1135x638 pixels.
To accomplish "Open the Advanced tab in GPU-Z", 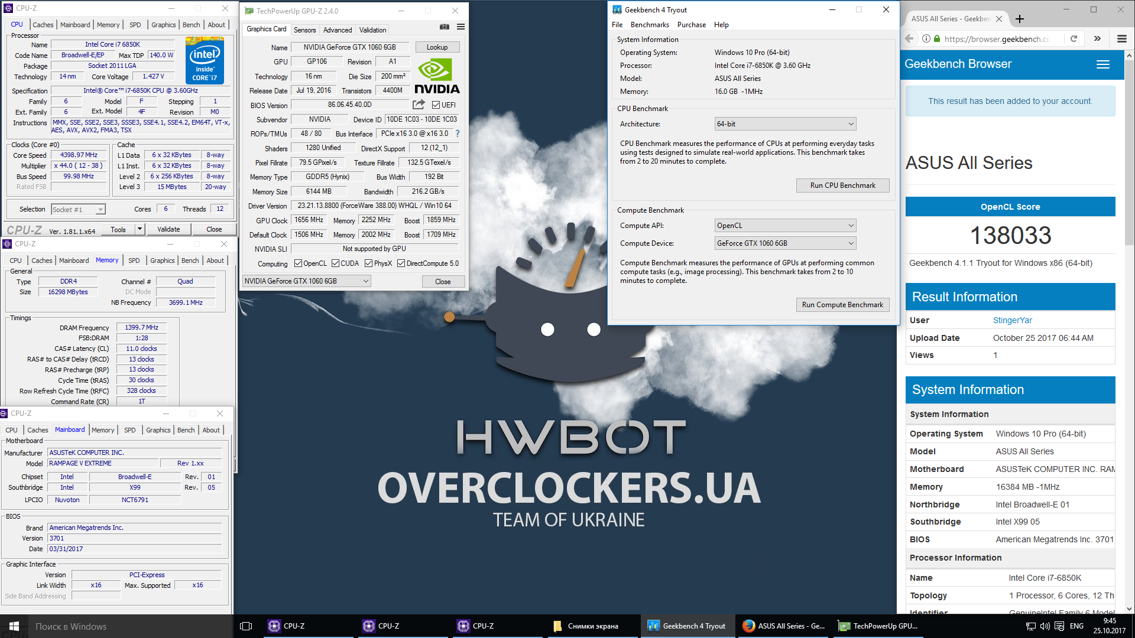I will click(x=338, y=30).
